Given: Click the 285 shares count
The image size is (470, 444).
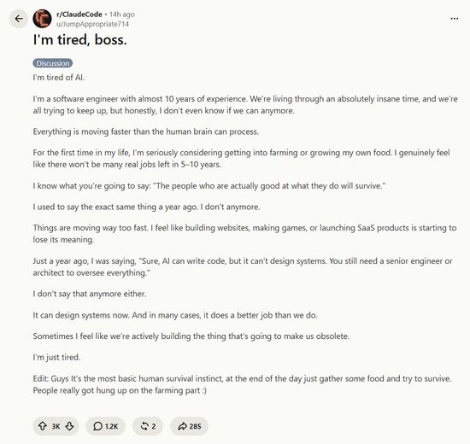Looking at the screenshot, I should pos(195,426).
